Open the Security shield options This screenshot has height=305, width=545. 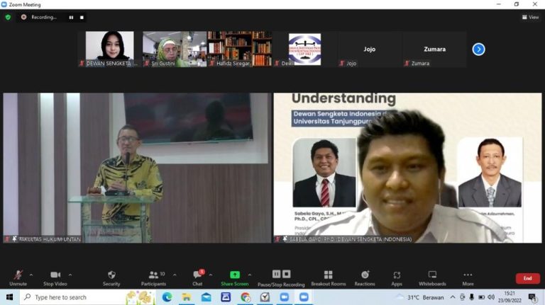pyautogui.click(x=111, y=275)
